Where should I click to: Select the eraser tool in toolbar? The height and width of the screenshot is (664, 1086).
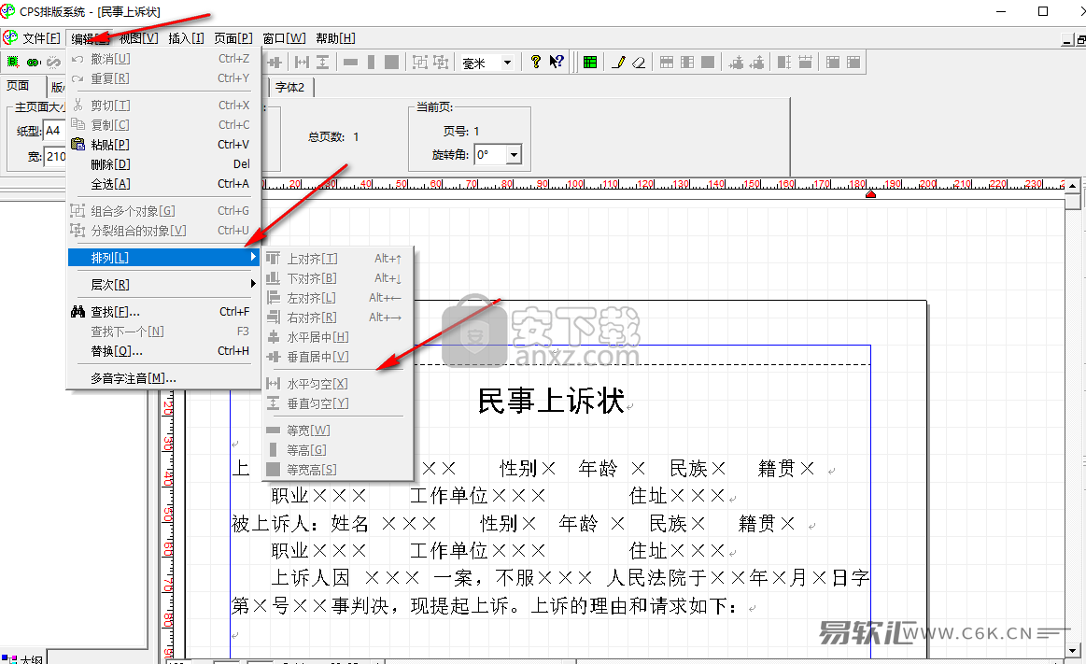pyautogui.click(x=639, y=63)
